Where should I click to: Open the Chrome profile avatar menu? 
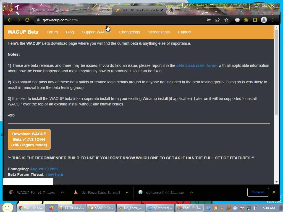(x=264, y=20)
